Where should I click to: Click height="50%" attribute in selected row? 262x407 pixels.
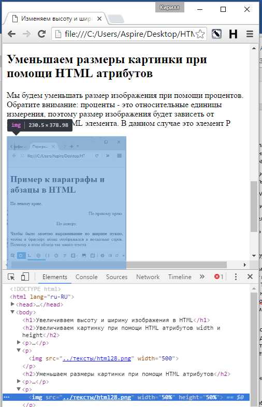[x=199, y=397]
